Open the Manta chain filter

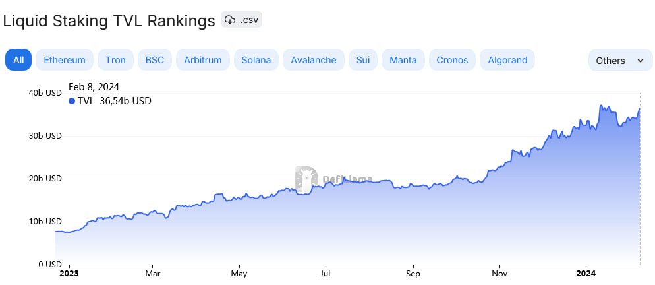click(x=403, y=60)
